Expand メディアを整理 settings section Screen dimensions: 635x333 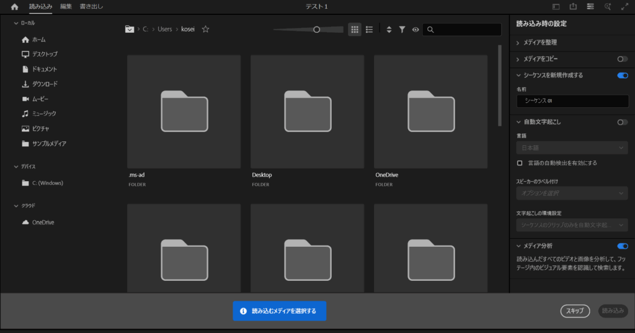[518, 43]
